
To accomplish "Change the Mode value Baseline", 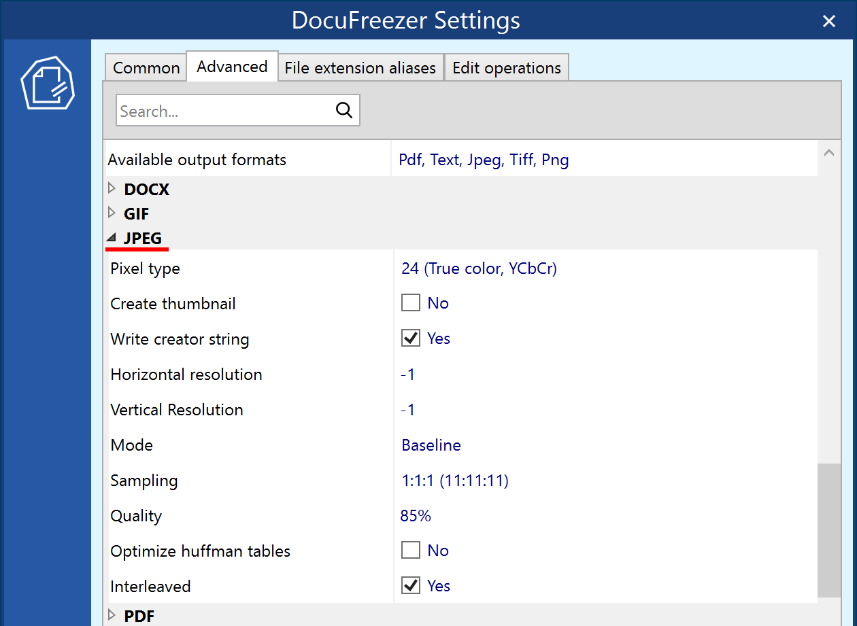I will [431, 445].
